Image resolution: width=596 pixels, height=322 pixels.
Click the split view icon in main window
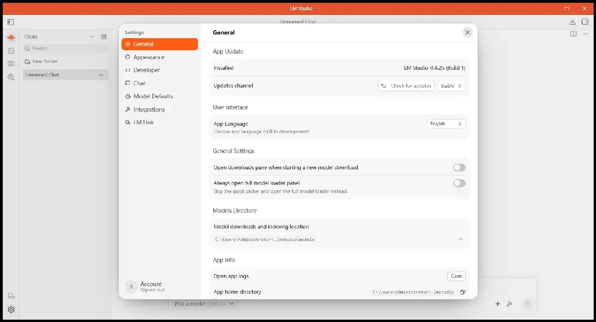tap(573, 34)
